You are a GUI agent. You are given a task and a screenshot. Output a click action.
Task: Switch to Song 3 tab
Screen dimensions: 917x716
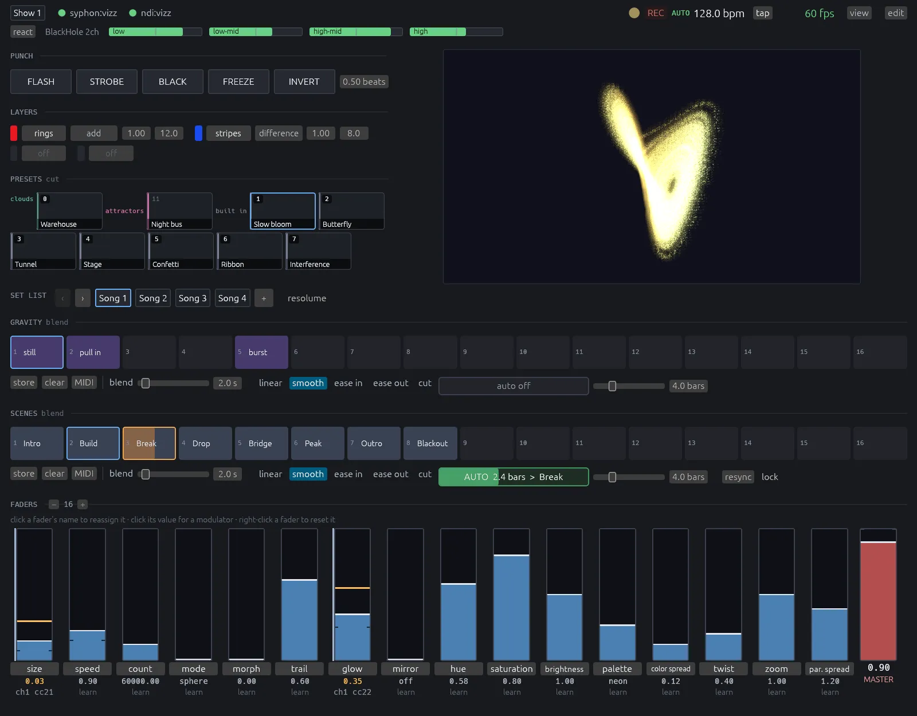pos(193,298)
